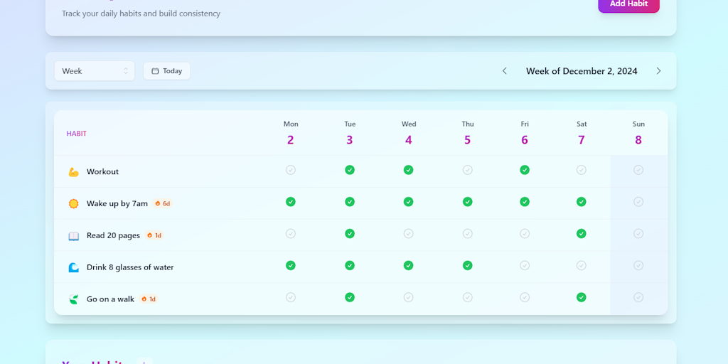Viewport: 728px width, 364px height.
Task: Click the Add Habit button
Action: [628, 5]
